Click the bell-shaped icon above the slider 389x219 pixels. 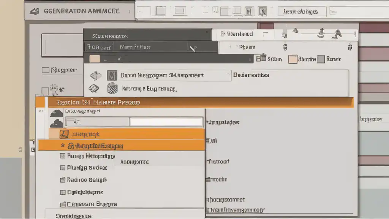point(296,30)
